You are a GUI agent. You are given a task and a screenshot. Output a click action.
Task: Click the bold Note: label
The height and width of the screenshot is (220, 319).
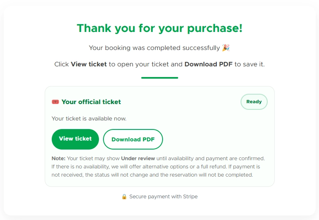[58, 159]
